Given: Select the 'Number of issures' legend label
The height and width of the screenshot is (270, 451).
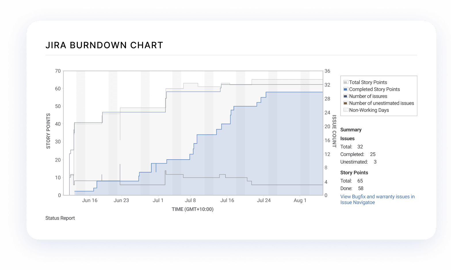Looking at the screenshot, I should point(368,96).
